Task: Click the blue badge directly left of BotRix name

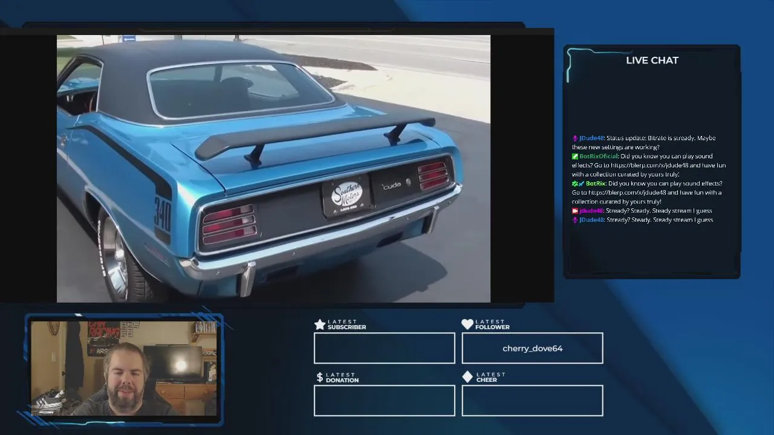Action: (x=581, y=184)
